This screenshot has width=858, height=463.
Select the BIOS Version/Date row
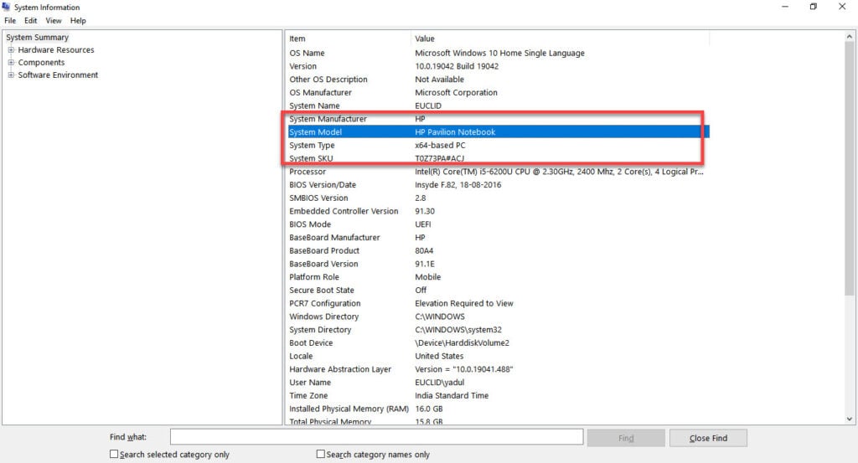coord(499,185)
